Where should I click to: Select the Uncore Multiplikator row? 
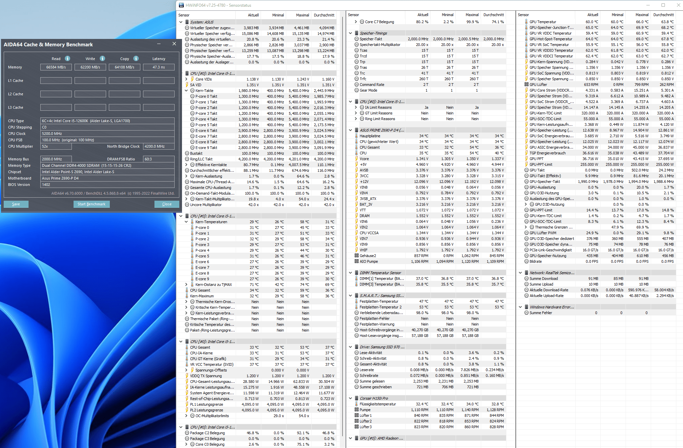click(257, 205)
